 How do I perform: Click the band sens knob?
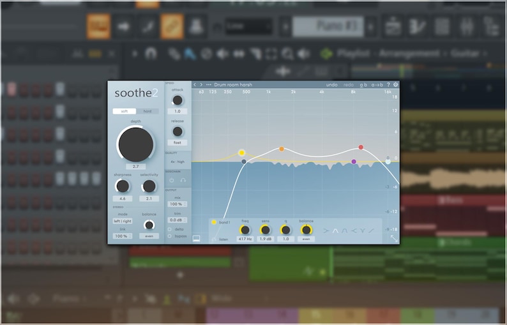[x=266, y=230]
